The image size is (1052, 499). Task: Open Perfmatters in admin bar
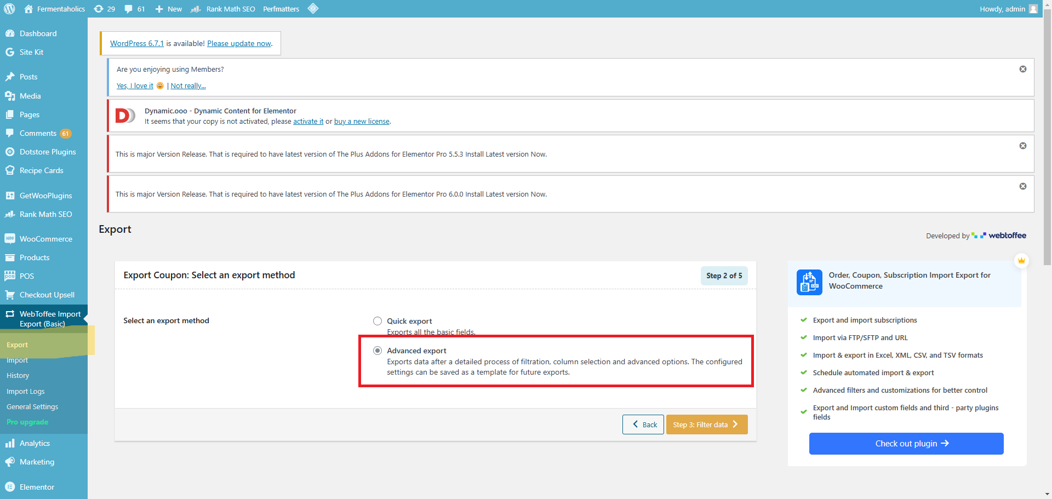click(x=281, y=9)
